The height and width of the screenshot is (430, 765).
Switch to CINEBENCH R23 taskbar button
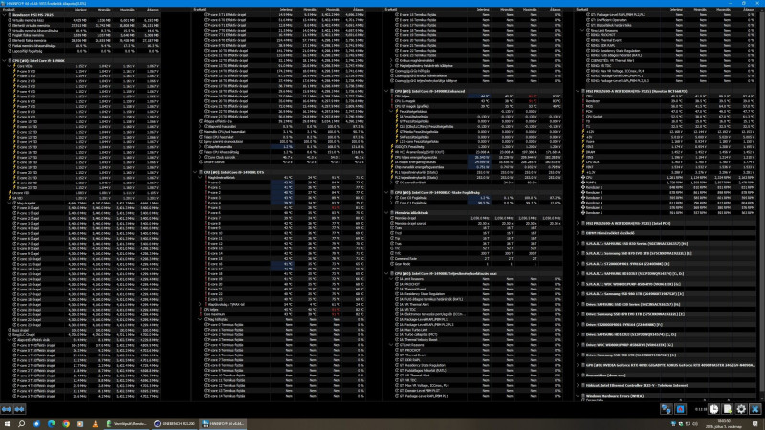click(174, 424)
